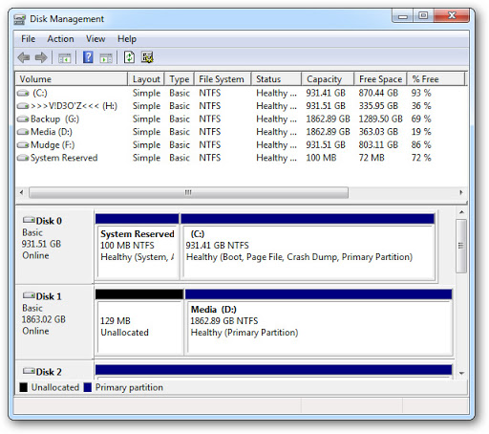Click the Primary partition blue legend swatch
The width and height of the screenshot is (489, 434).
pos(88,387)
